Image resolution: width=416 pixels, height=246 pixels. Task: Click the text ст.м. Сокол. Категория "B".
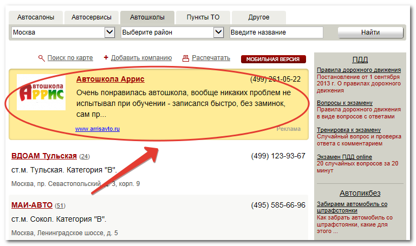tap(58, 219)
